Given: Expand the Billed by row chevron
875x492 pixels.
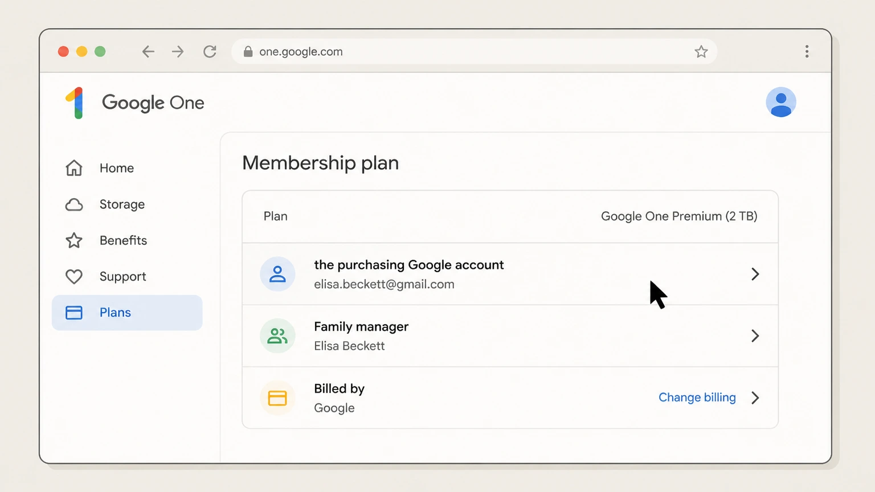Looking at the screenshot, I should click(x=755, y=397).
